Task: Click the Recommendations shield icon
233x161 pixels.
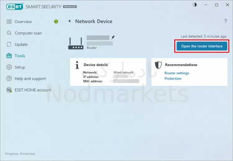Action: coord(158,65)
